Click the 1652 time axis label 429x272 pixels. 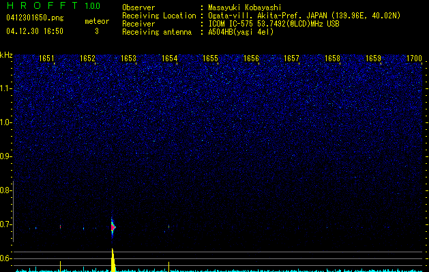[x=87, y=58]
